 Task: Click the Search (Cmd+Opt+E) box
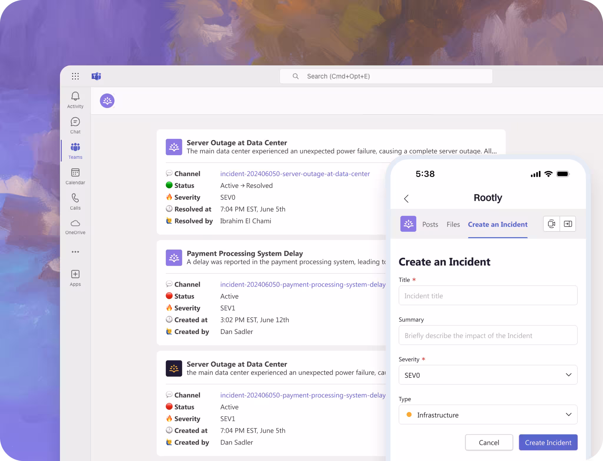386,76
